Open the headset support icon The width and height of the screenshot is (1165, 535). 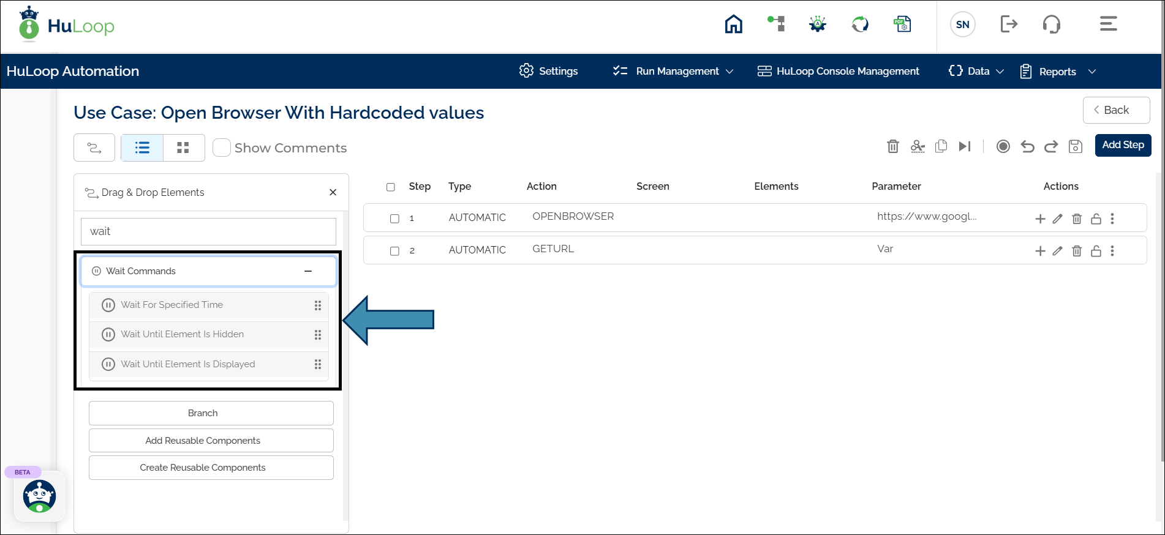pos(1051,24)
